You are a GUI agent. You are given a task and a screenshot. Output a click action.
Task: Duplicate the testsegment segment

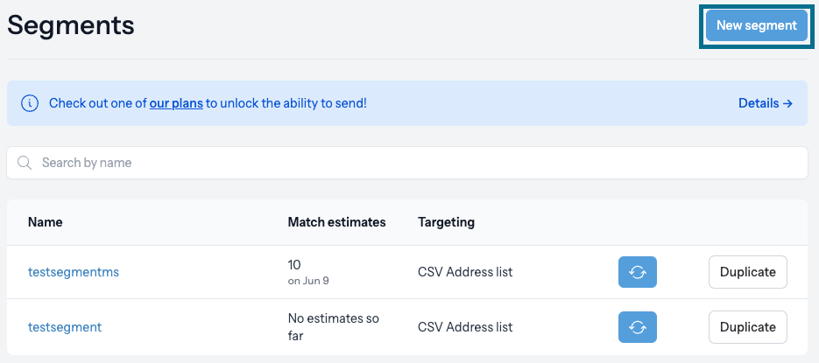[747, 327]
